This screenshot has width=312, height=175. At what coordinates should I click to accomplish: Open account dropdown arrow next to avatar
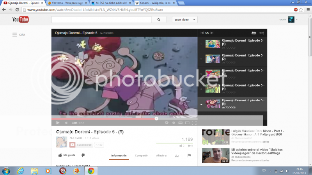click(x=297, y=19)
